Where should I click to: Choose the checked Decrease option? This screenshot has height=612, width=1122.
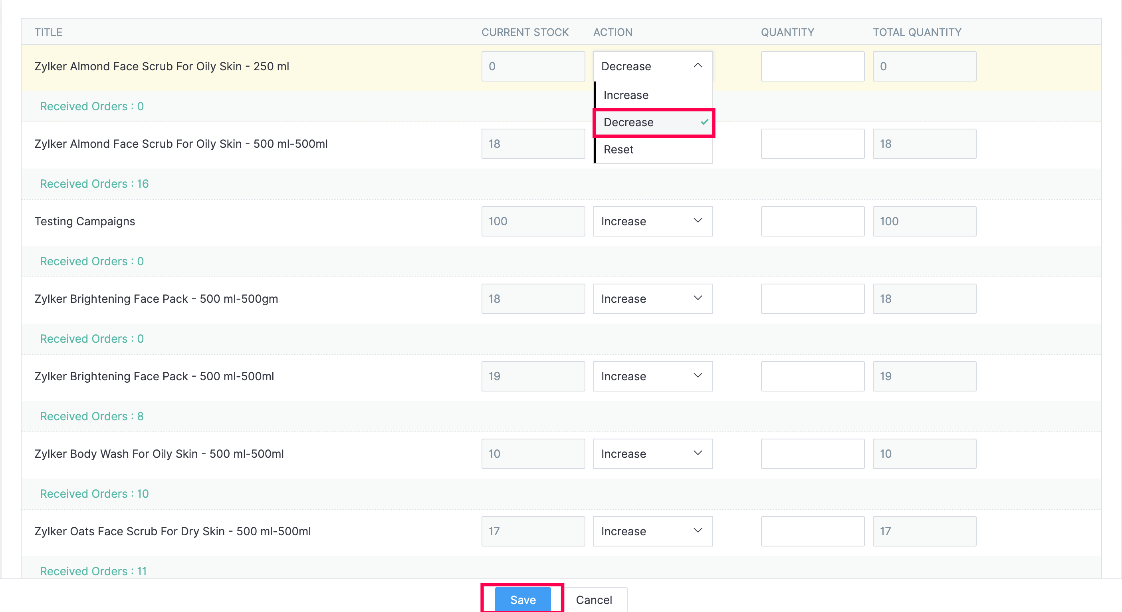pos(628,123)
